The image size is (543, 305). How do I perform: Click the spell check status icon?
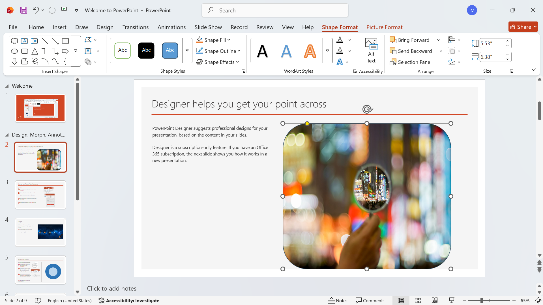point(38,300)
